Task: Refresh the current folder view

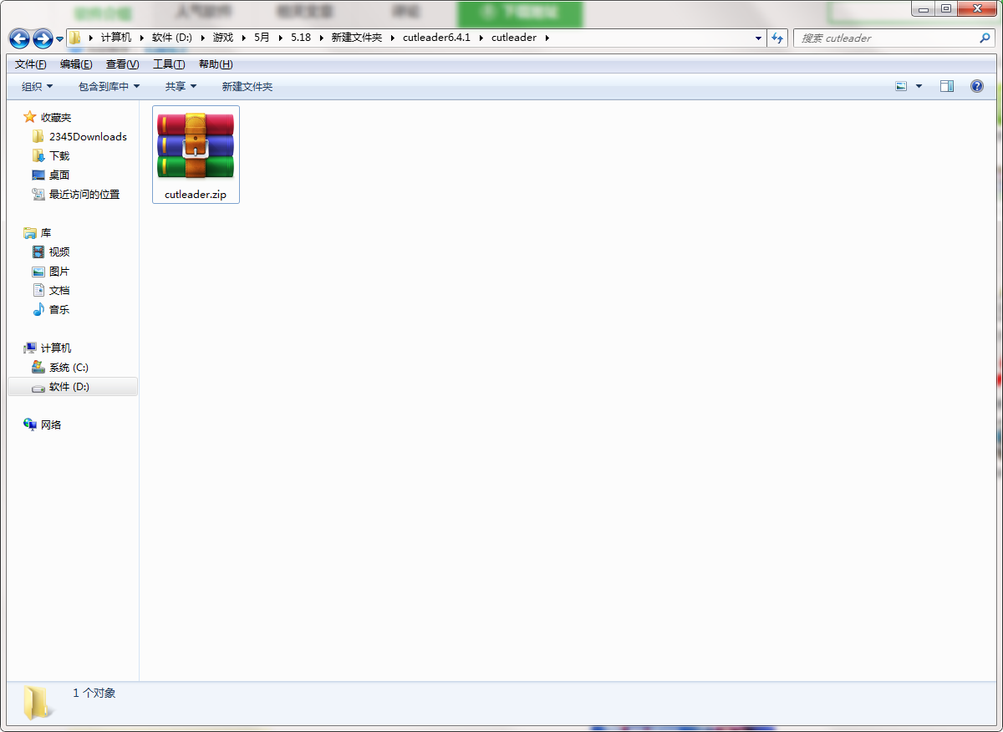Action: pos(778,38)
